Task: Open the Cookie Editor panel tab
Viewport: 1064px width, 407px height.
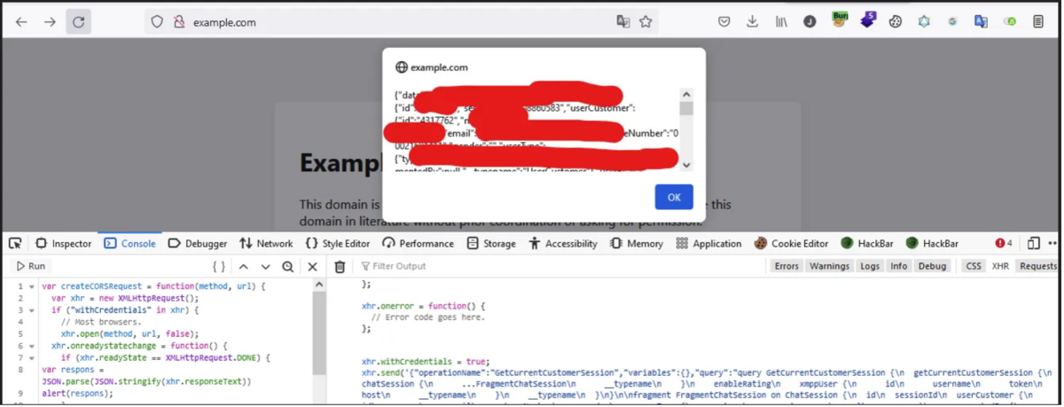Action: point(791,244)
